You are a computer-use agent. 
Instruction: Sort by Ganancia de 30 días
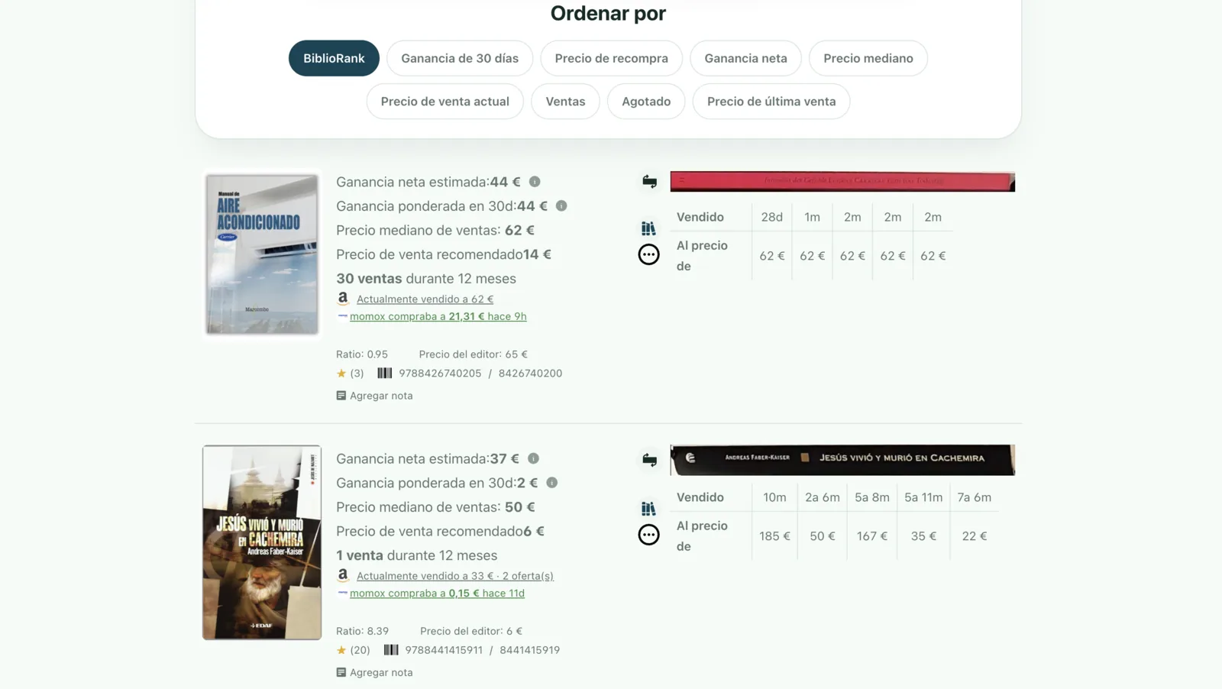pos(460,58)
